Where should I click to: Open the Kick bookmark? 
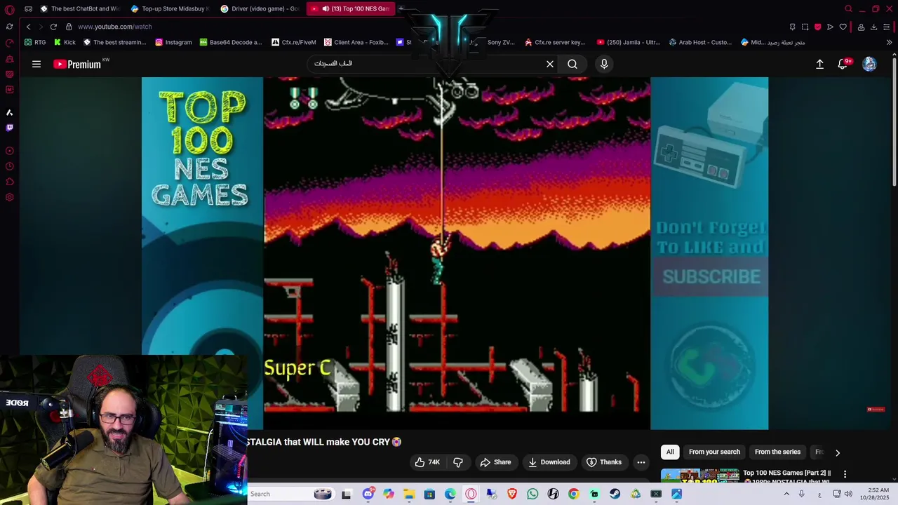[x=65, y=42]
